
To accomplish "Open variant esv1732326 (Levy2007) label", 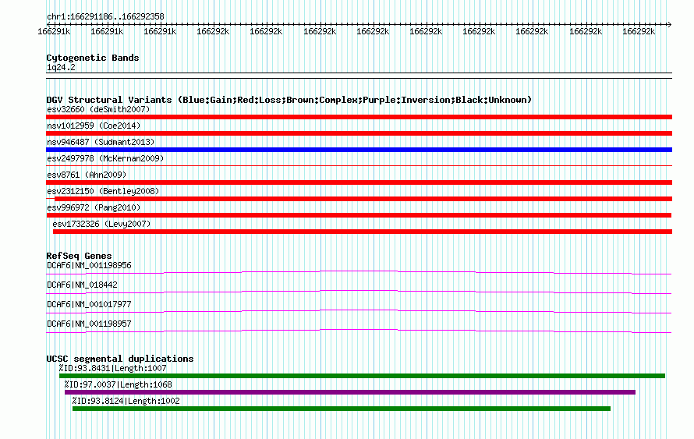I will point(101,224).
